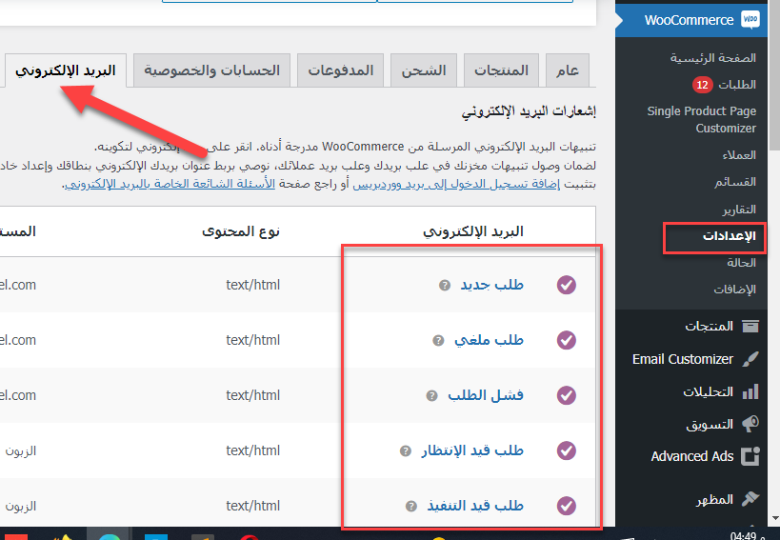Viewport: 780px width, 540px height.
Task: Click the التسويق megaphone icon
Action: click(750, 424)
